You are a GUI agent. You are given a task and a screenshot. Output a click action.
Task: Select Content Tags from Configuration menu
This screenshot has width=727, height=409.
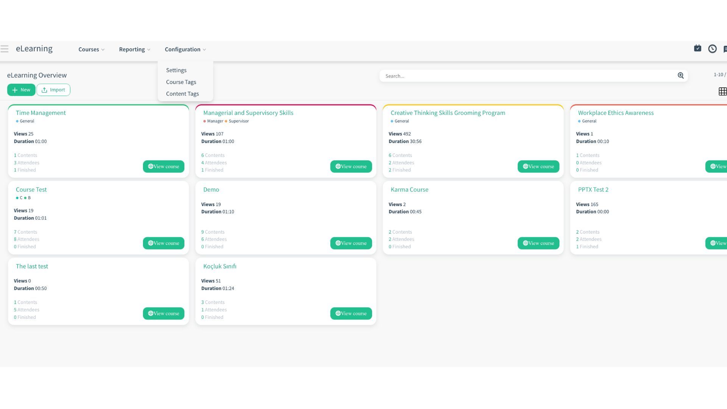[x=182, y=94]
